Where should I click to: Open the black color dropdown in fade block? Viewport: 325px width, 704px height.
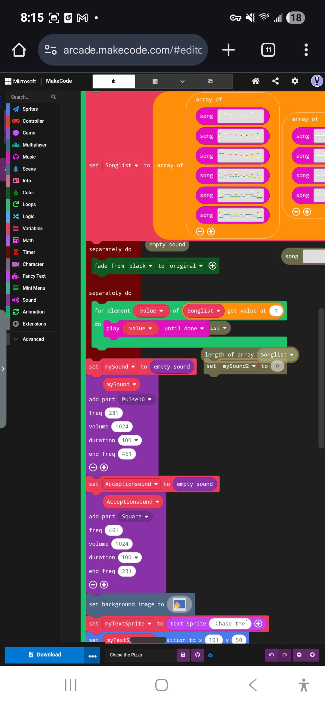click(141, 266)
